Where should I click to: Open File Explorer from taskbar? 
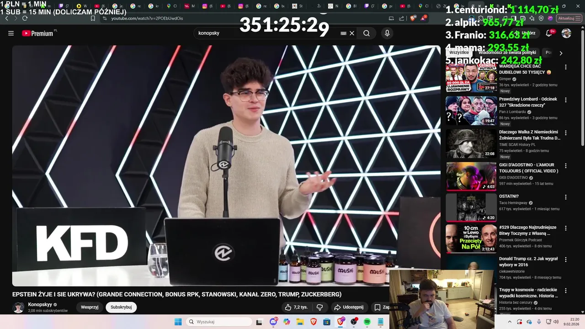300,322
